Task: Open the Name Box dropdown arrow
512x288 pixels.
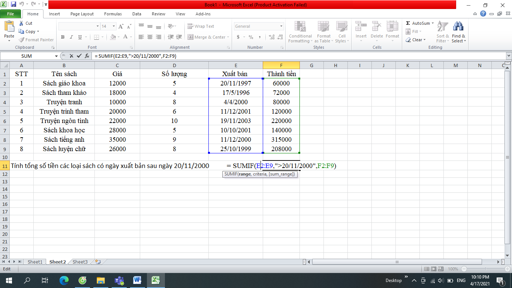Action: [x=57, y=56]
